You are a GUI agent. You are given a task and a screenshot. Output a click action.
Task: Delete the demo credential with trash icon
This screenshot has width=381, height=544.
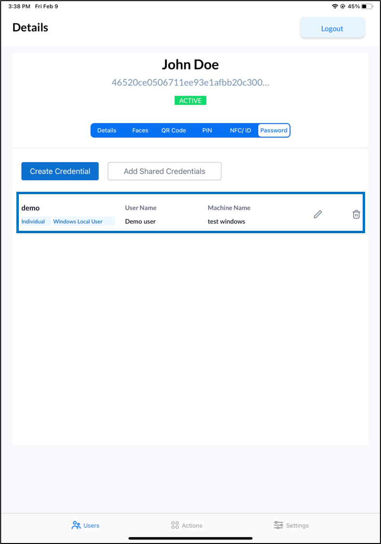click(356, 214)
